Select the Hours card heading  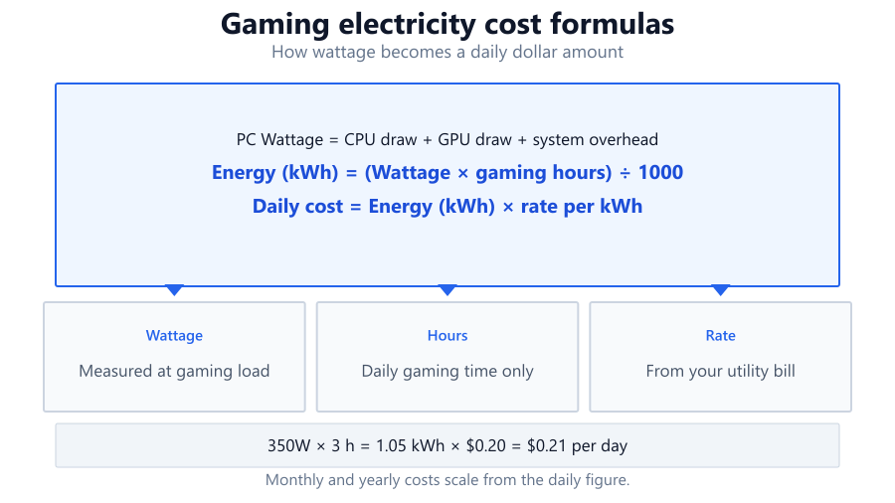[x=447, y=335]
